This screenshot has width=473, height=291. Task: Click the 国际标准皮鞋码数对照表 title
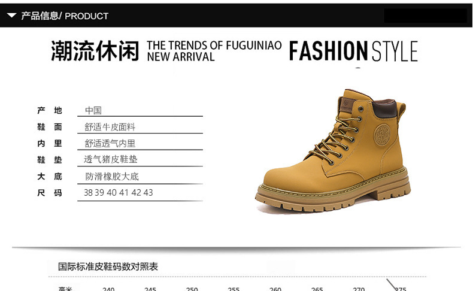click(108, 266)
